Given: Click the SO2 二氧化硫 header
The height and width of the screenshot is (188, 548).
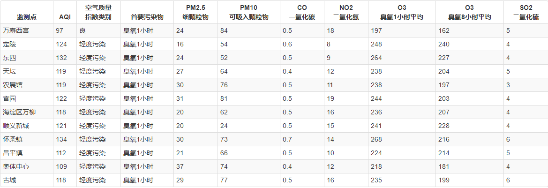Looking at the screenshot, I should tap(526, 13).
